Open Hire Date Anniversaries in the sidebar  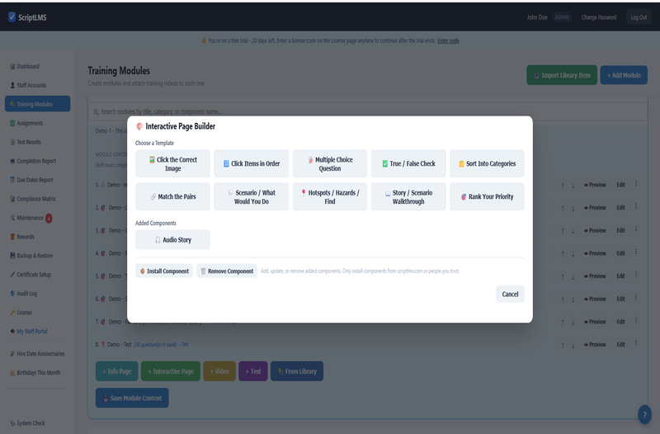[x=37, y=354]
